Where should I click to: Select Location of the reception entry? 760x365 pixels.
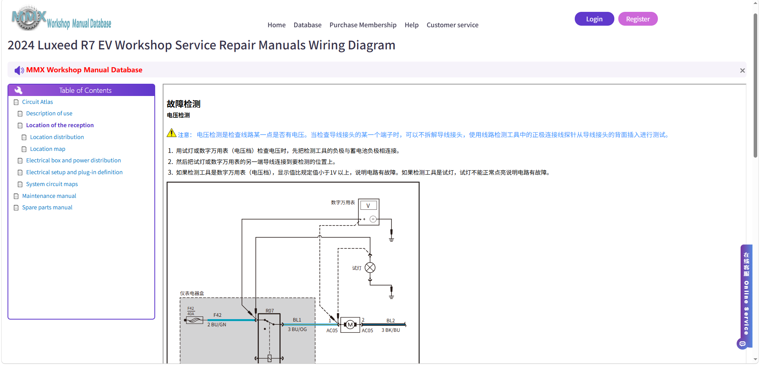60,125
